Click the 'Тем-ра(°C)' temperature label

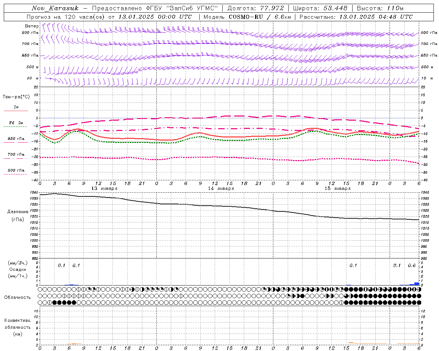click(x=16, y=97)
